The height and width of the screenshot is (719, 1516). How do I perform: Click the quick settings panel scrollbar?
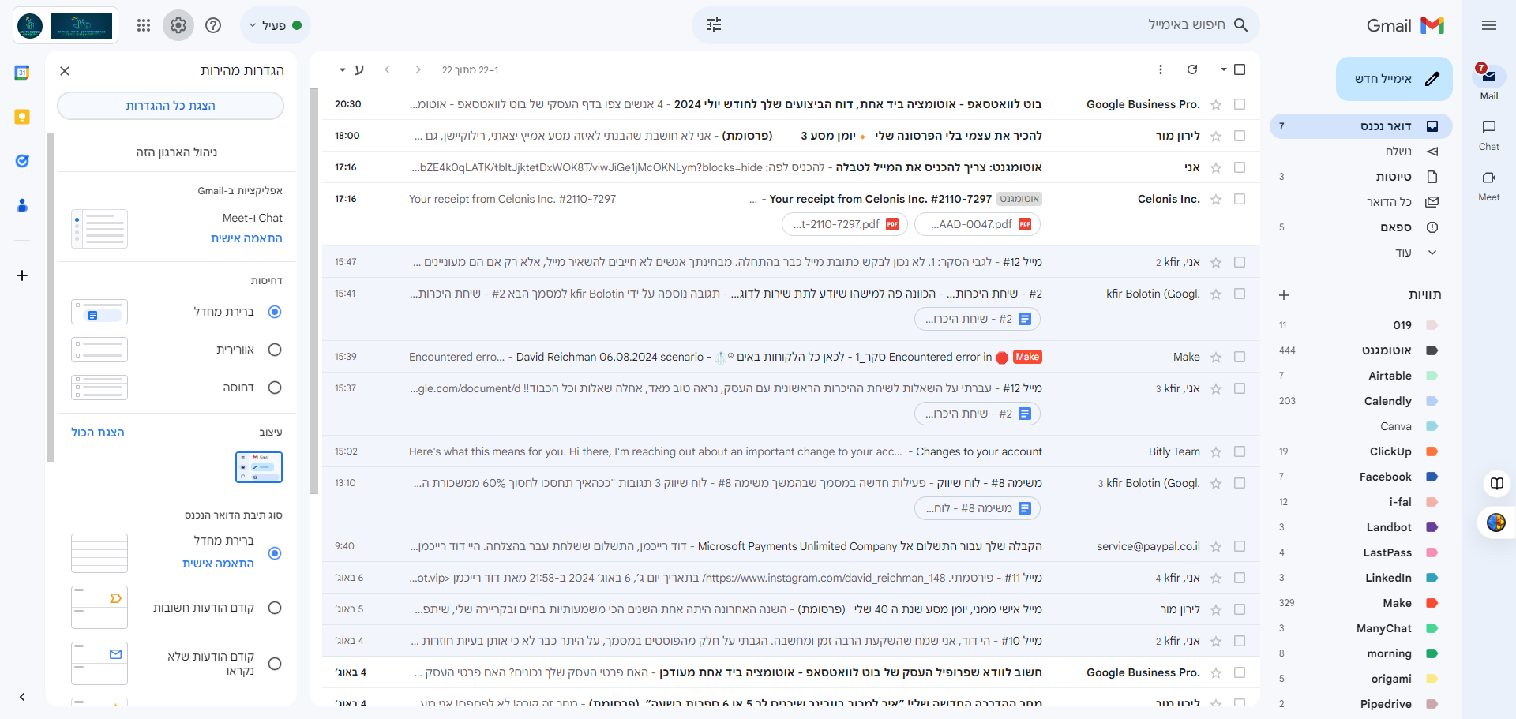[x=51, y=298]
